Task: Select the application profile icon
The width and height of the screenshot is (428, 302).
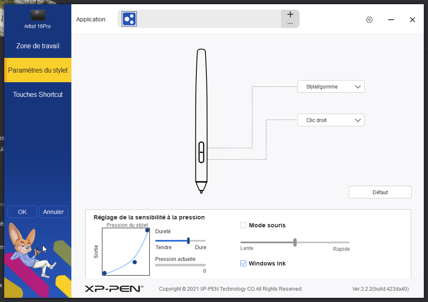Action: 129,19
